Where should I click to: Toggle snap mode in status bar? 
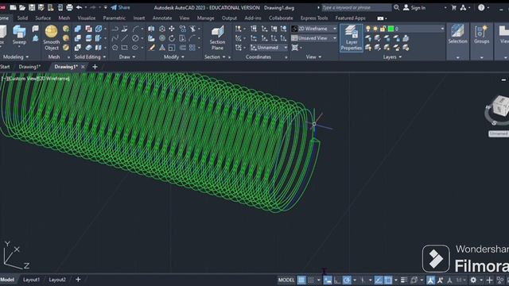coord(311,280)
